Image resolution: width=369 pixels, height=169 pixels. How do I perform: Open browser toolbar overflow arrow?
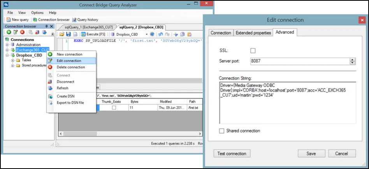click(53, 34)
